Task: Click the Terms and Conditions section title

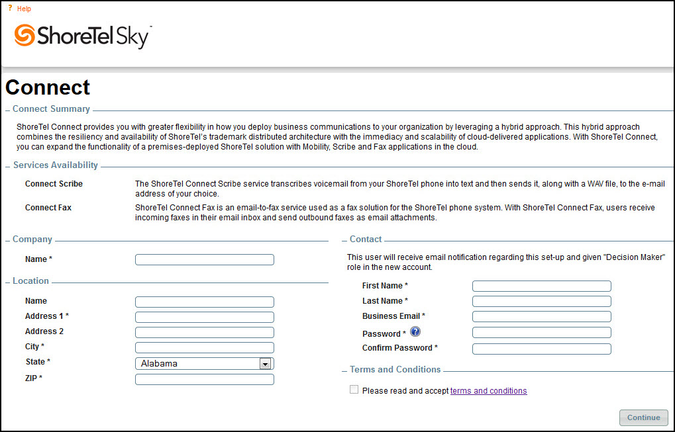Action: pyautogui.click(x=395, y=369)
